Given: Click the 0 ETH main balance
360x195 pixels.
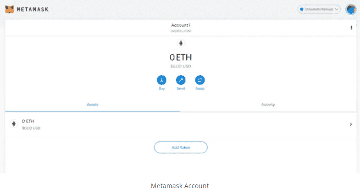Looking at the screenshot, I should coord(181,57).
